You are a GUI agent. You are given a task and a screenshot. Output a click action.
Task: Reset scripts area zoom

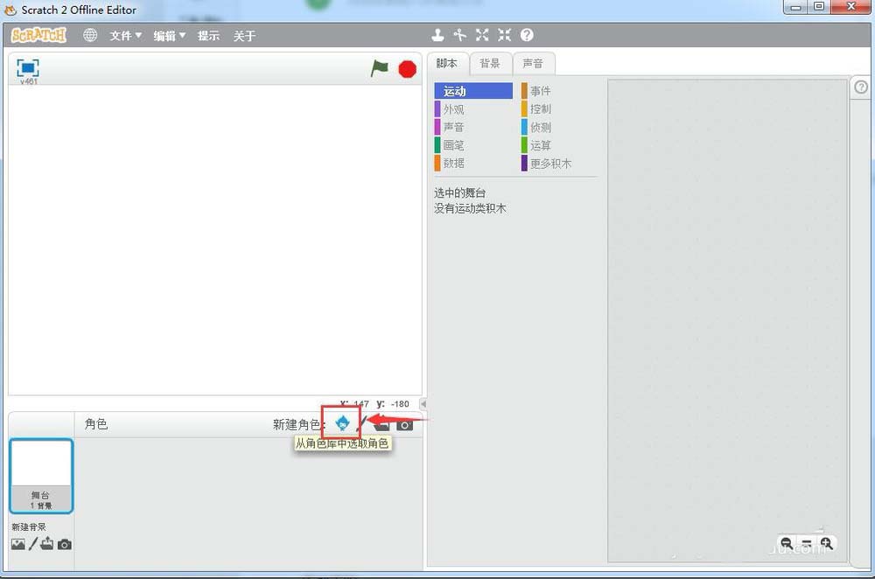pos(807,543)
